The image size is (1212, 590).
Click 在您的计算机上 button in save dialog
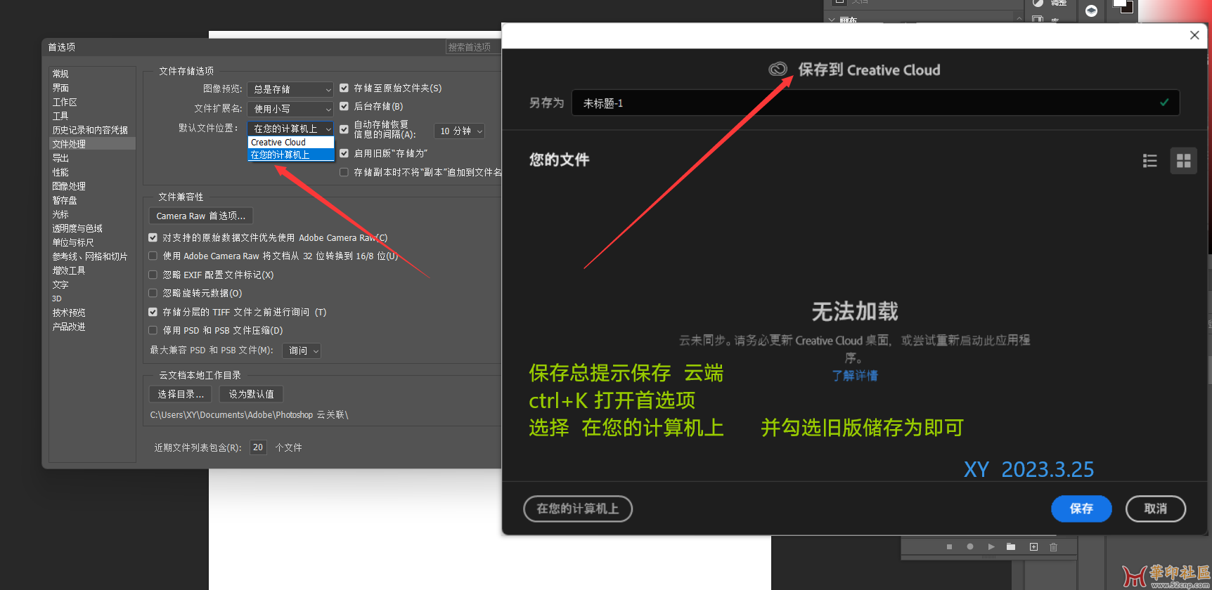click(578, 509)
